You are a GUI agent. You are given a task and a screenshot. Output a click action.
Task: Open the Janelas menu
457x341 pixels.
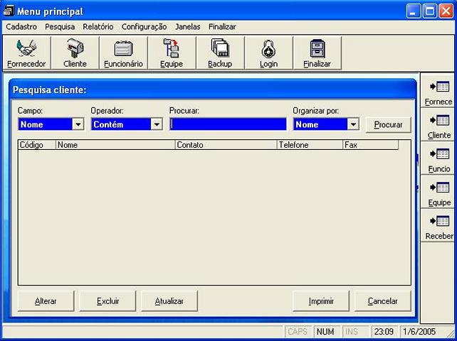tap(188, 27)
